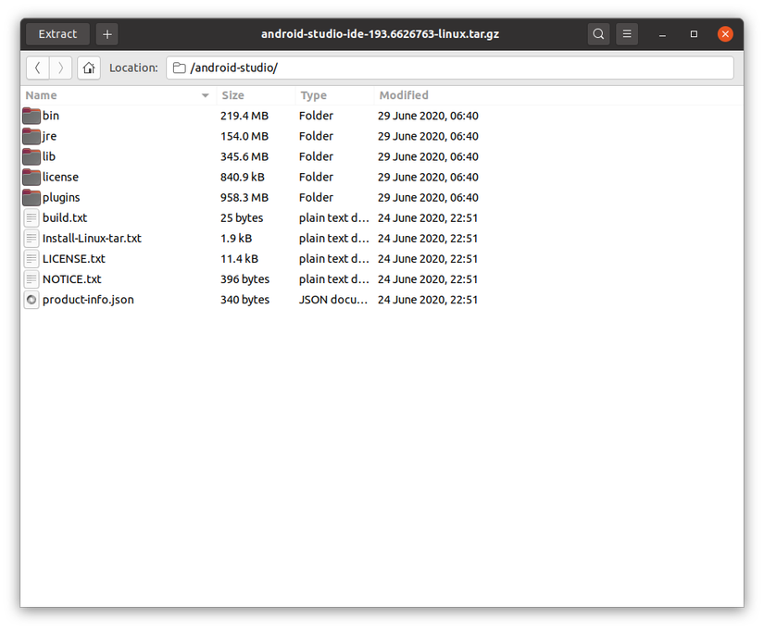Click the 219.4 MB size value
Viewport: 764px width, 630px height.
(244, 116)
